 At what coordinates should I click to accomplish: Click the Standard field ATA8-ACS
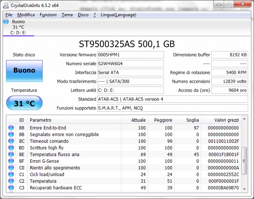pos(173,99)
